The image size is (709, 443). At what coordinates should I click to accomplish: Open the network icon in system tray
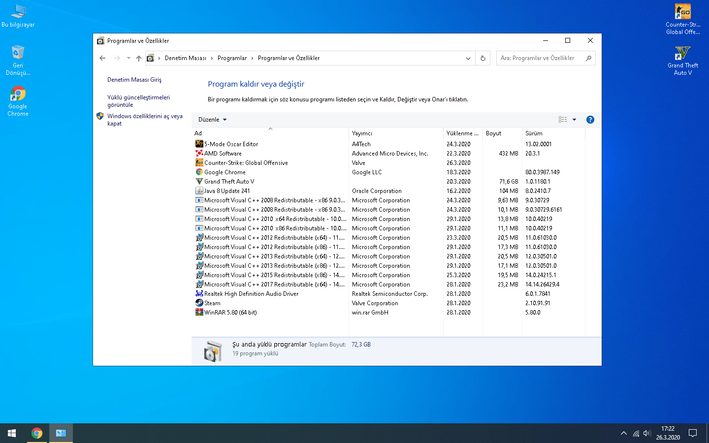[x=636, y=433]
